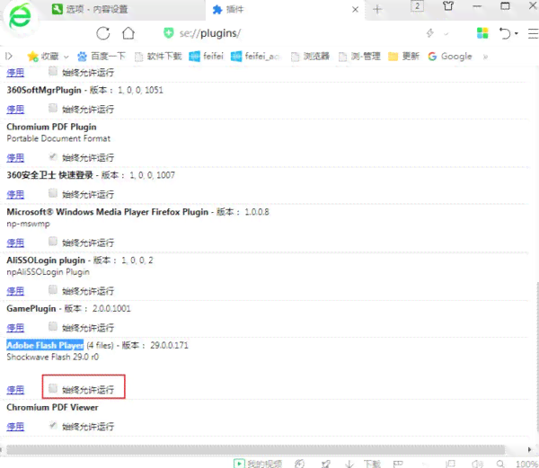Toggle 始终允许运行 for Chromium PDF Plugin
The width and height of the screenshot is (539, 468).
[53, 157]
